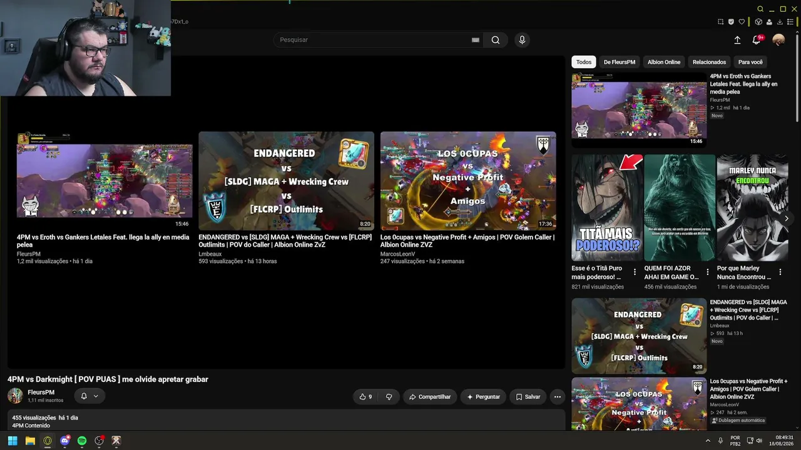This screenshot has width=801, height=450.
Task: Open File Explorer from the taskbar
Action: [30, 441]
